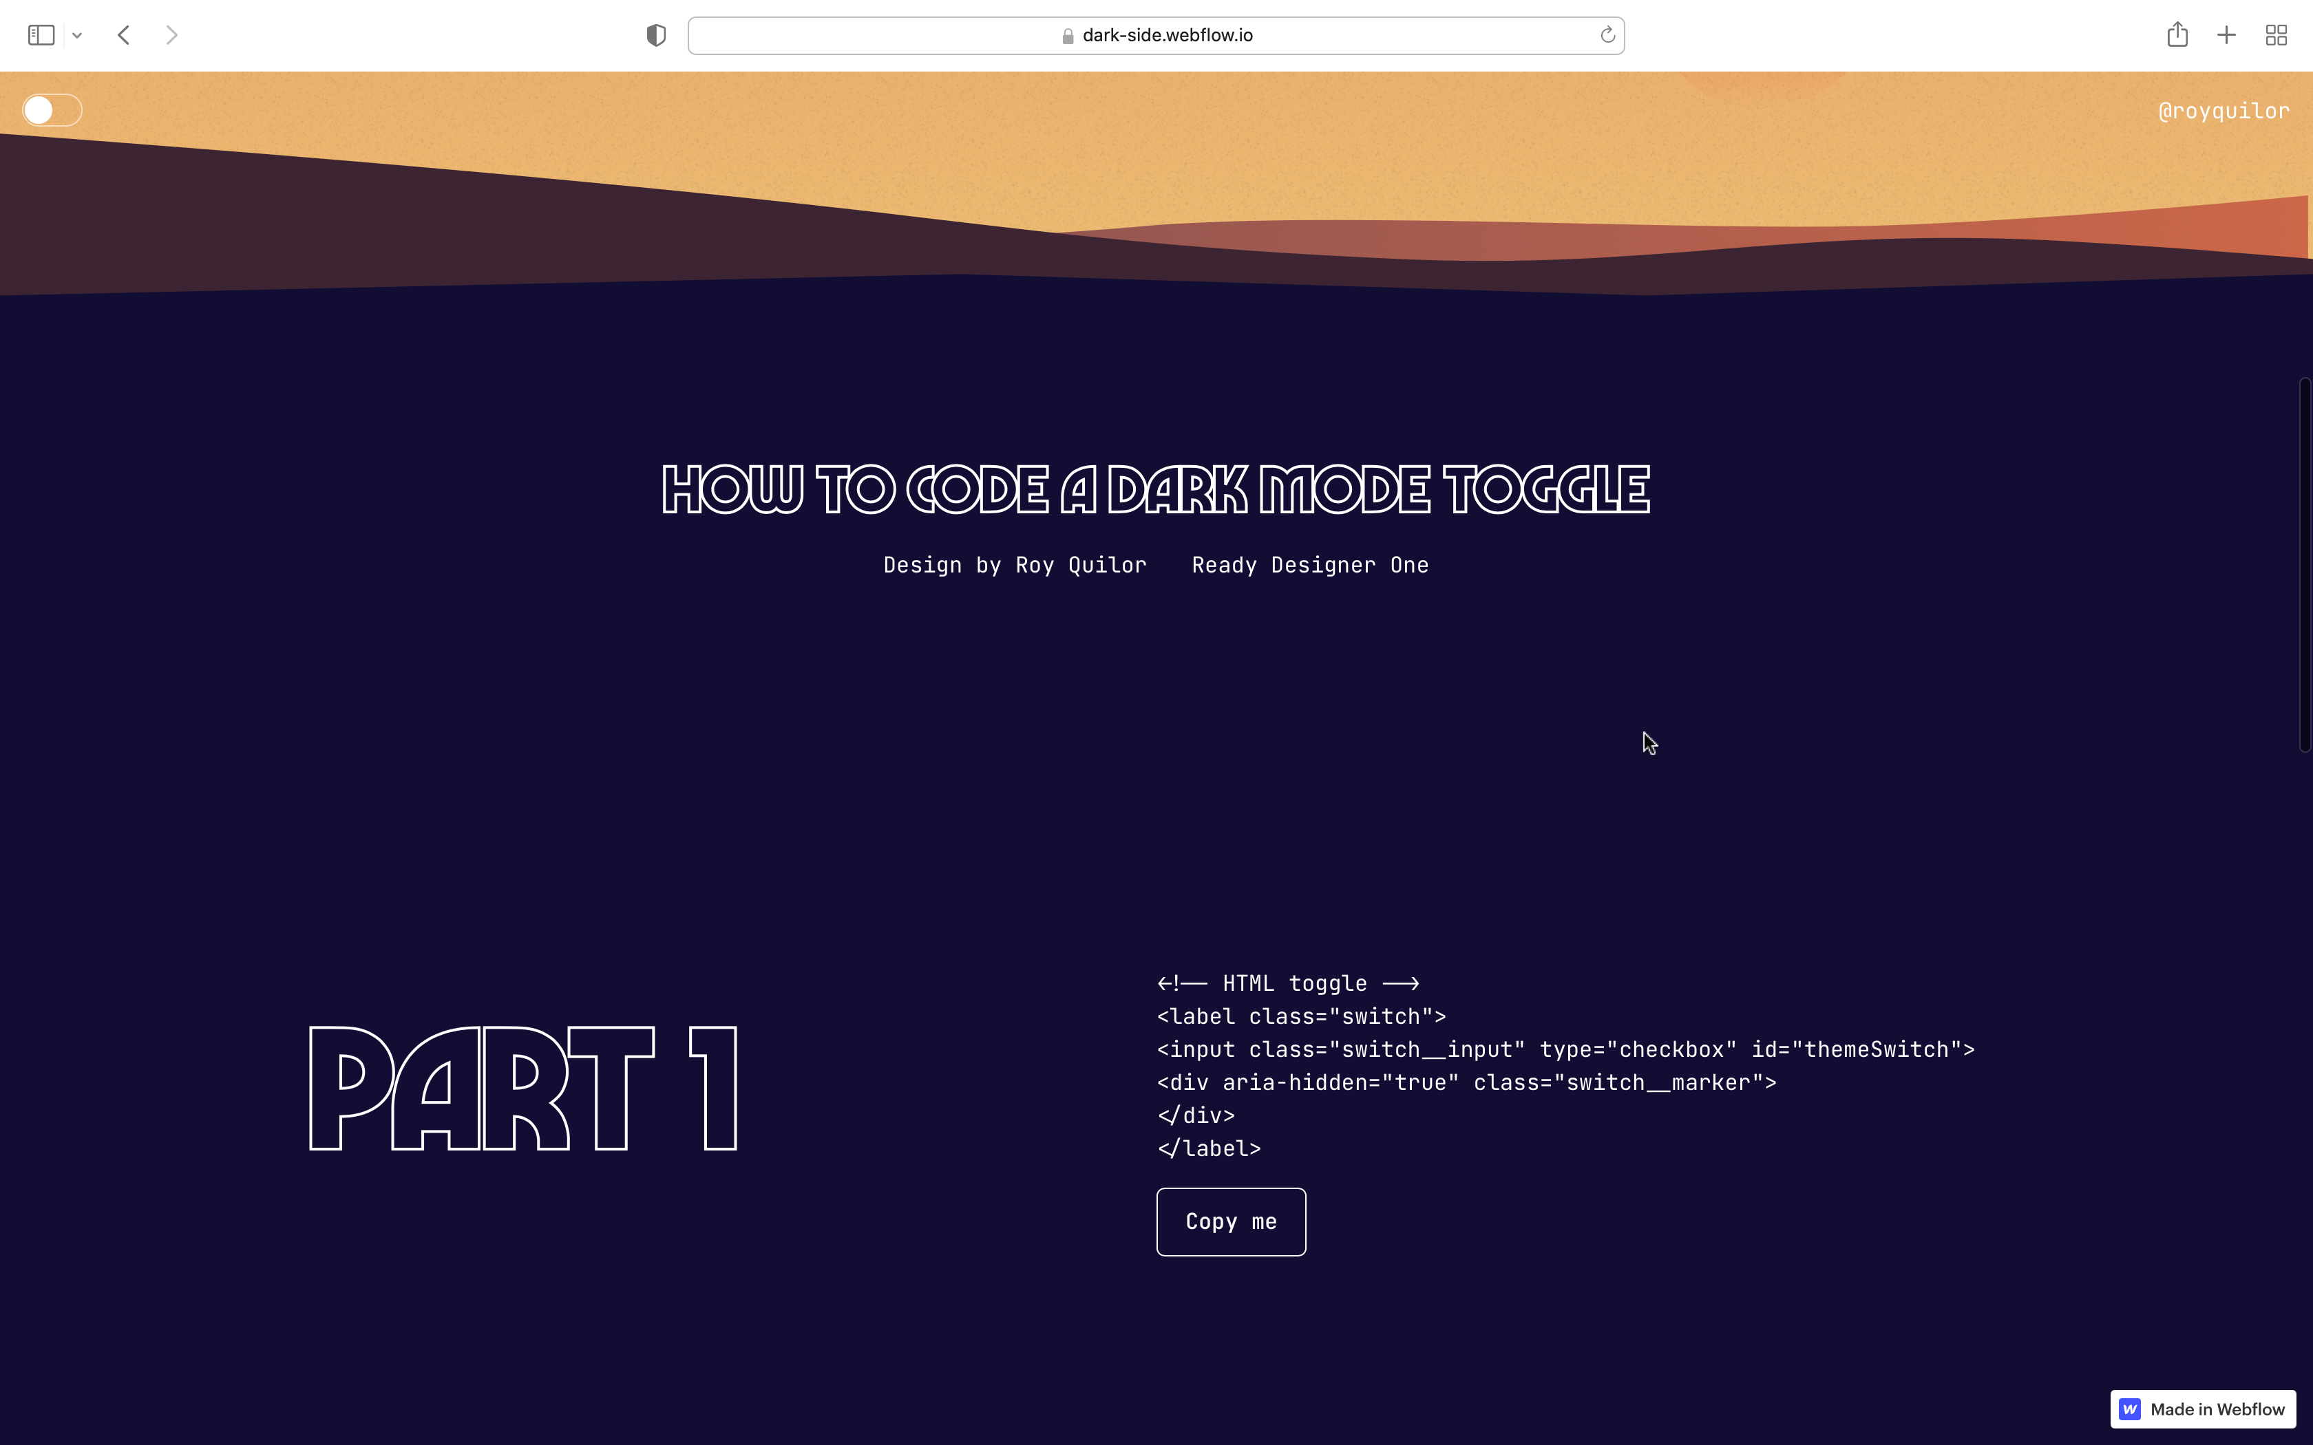Open the privacy report shield icon
Viewport: 2313px width, 1445px height.
coord(655,35)
